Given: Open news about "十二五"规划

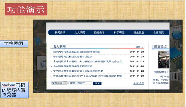Looking at the screenshot, I should tap(87, 76).
